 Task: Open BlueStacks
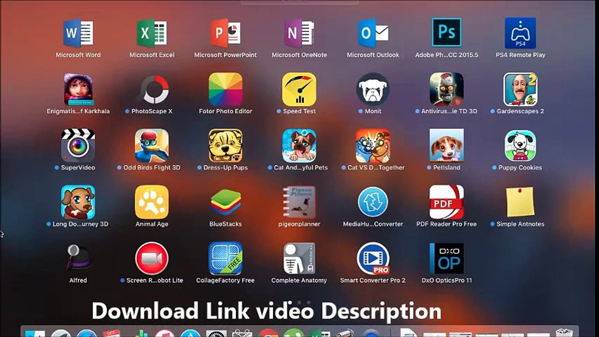tap(225, 202)
